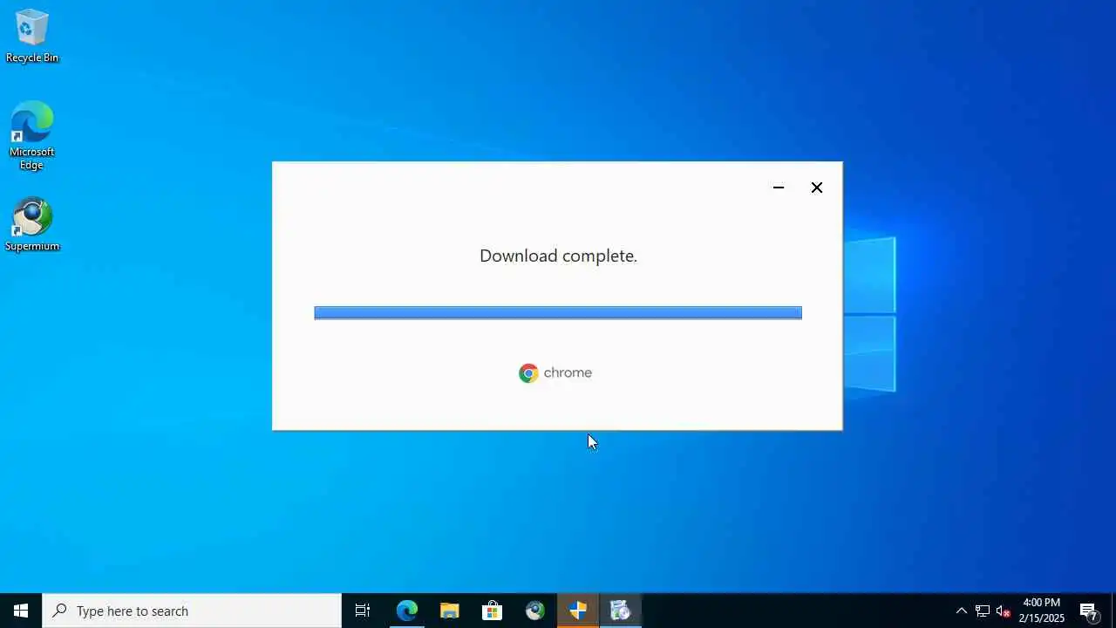This screenshot has width=1116, height=628.
Task: Select the installer disc icon in the taskbar
Action: tap(621, 611)
